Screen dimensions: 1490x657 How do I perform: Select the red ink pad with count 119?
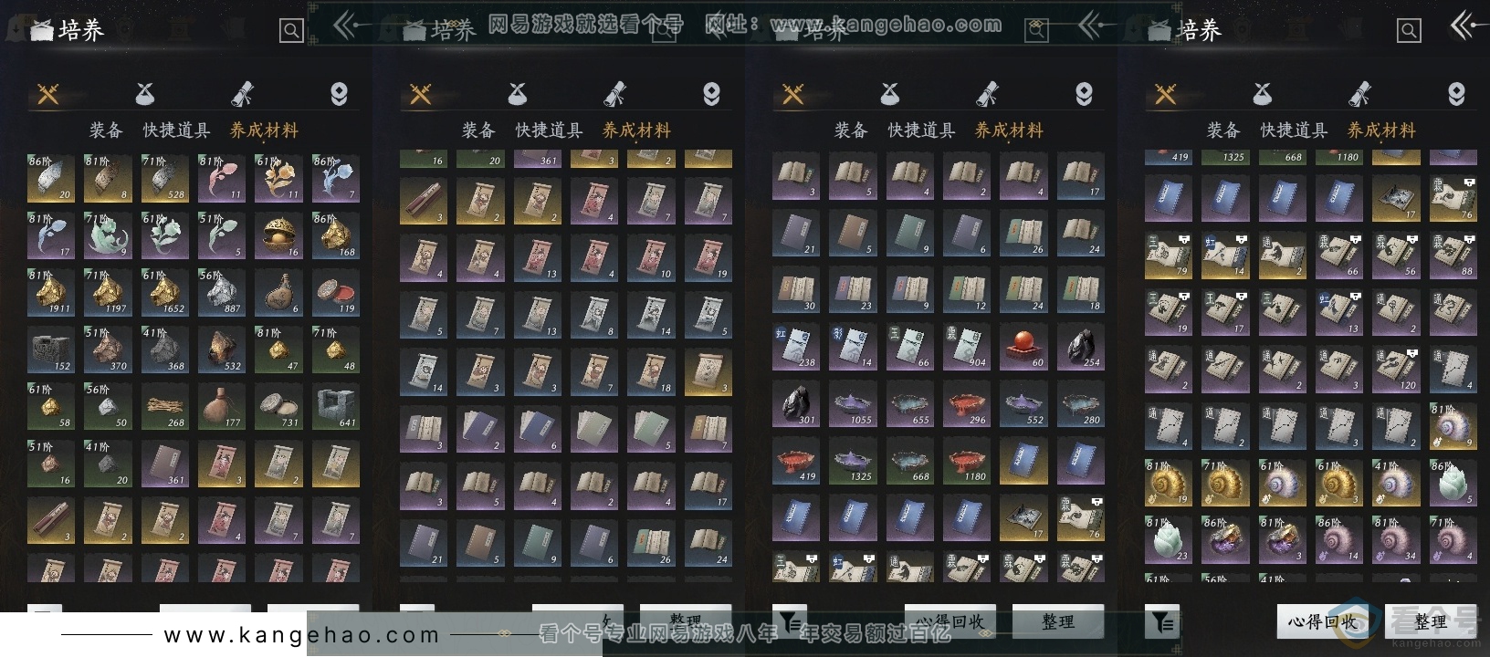(336, 292)
